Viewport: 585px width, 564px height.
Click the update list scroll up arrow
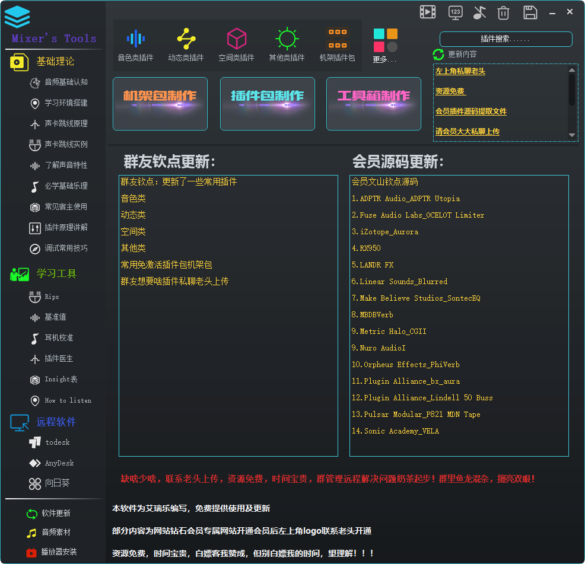pyautogui.click(x=572, y=70)
